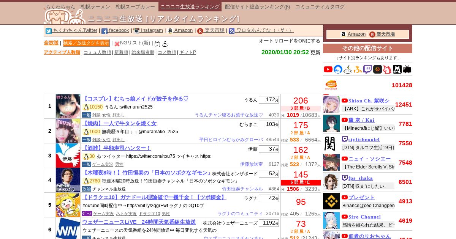Click the 172分 duration box
The height and width of the screenshot is (239, 456).
269,100
